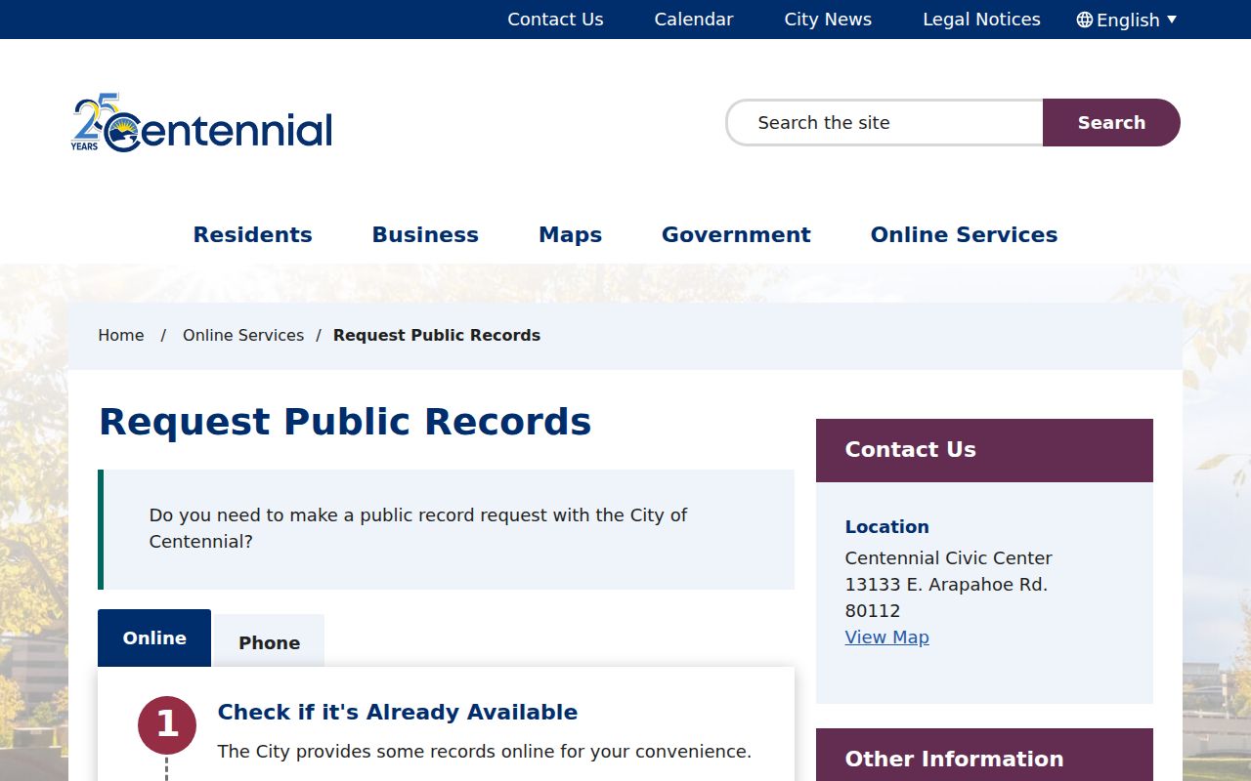1251x781 pixels.
Task: Go to City News
Action: point(828,20)
